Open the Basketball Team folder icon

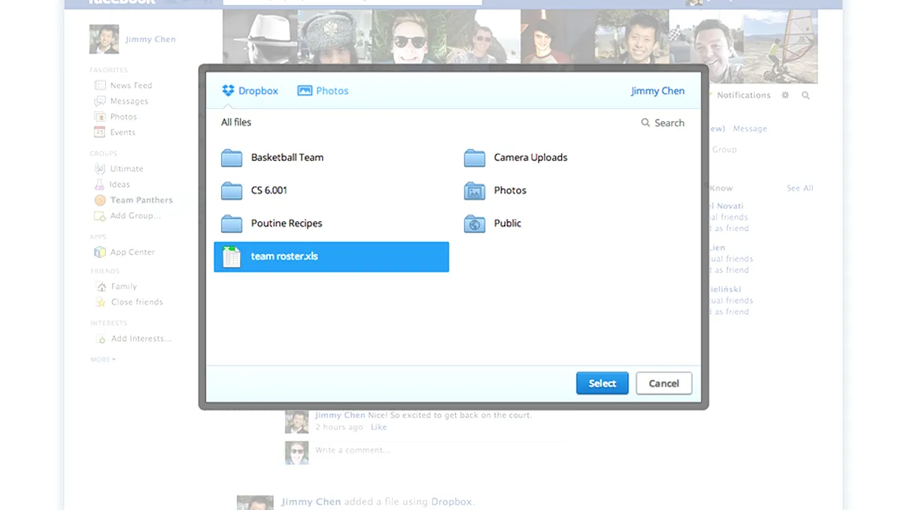coord(232,158)
